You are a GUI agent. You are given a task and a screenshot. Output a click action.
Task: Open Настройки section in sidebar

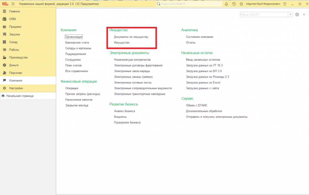coord(28,88)
